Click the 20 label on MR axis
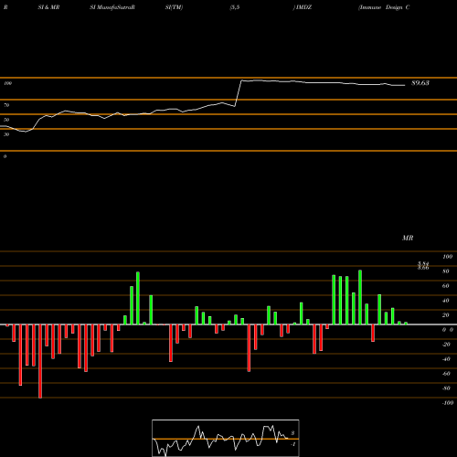Screen dimensions: 457x457 446,315
